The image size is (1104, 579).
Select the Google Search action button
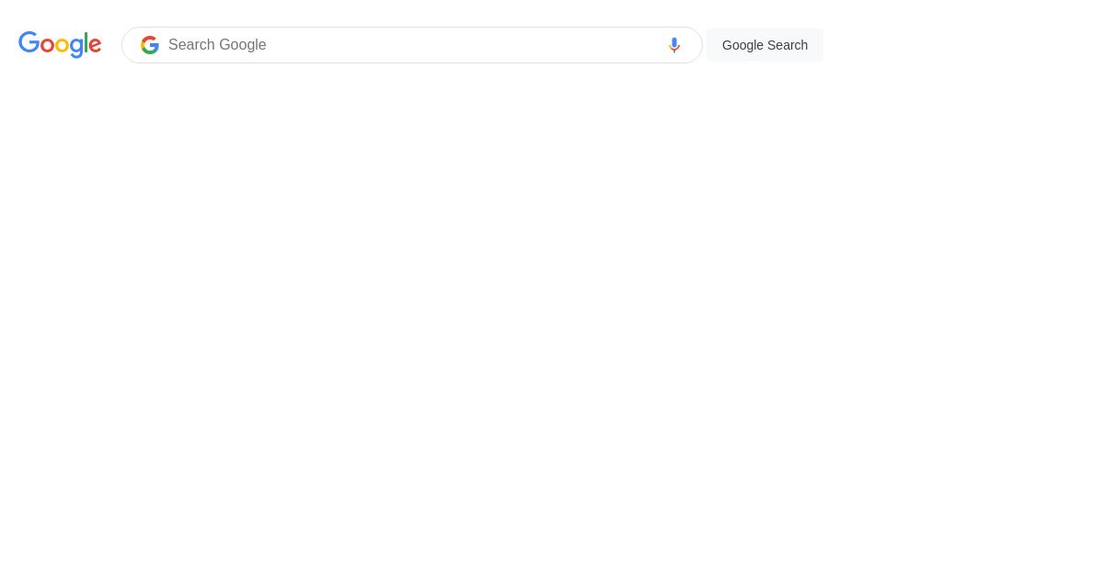tap(765, 45)
